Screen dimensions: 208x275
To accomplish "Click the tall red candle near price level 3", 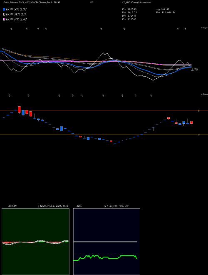I will pos(19,110).
